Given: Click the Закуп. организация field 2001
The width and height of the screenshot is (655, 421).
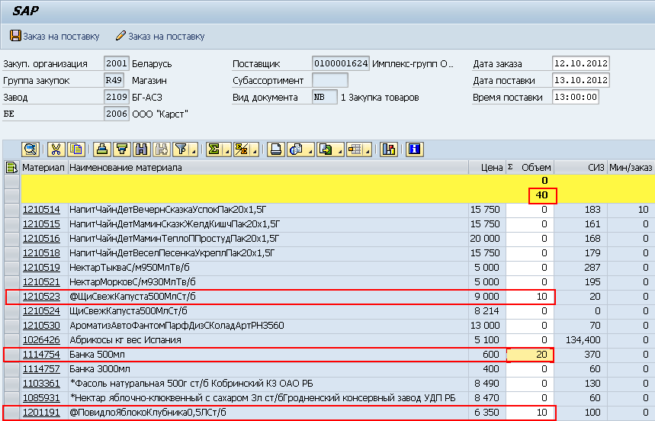Looking at the screenshot, I should click(x=116, y=63).
